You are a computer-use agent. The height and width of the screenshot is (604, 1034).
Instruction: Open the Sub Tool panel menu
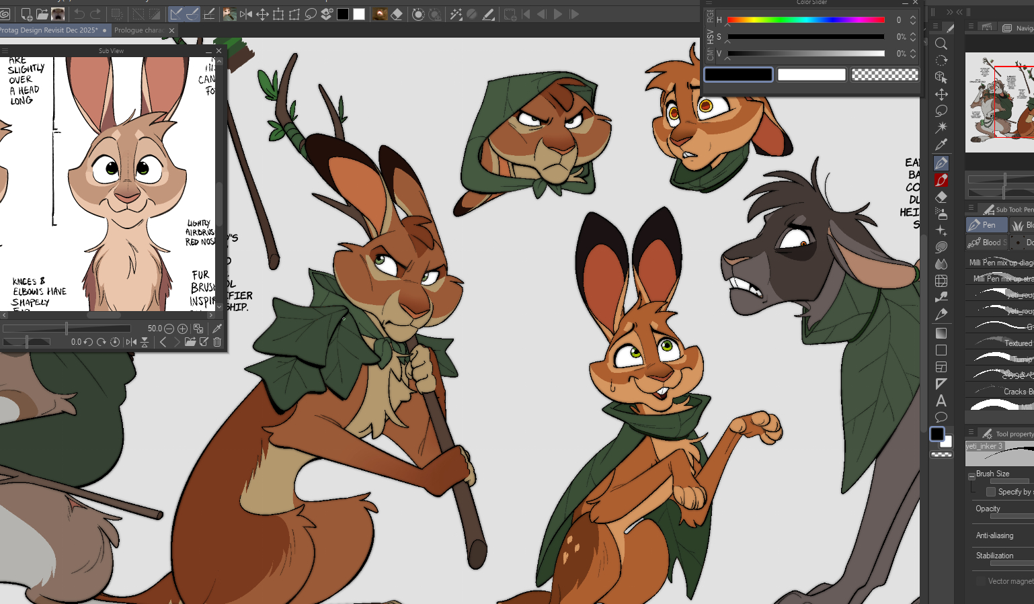coord(971,208)
